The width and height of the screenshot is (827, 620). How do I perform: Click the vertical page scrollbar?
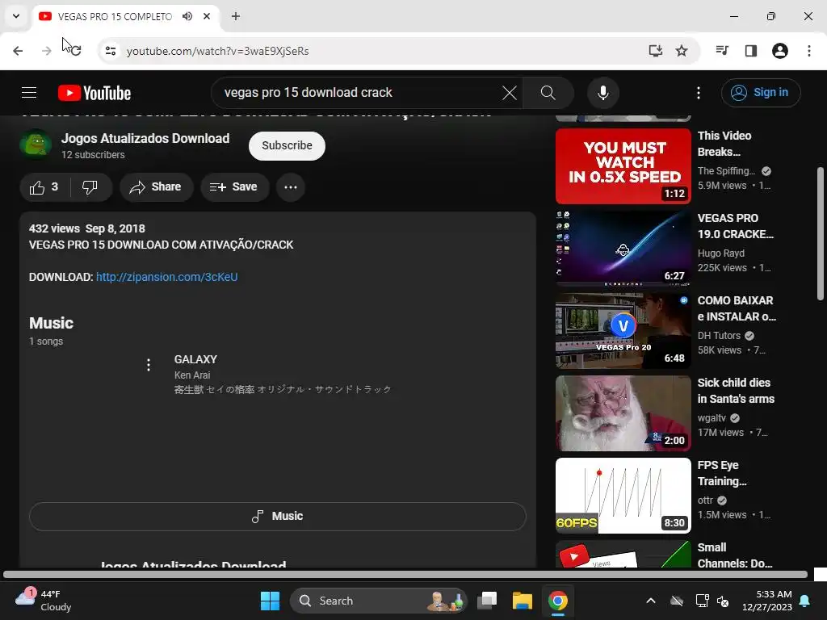[x=821, y=234]
